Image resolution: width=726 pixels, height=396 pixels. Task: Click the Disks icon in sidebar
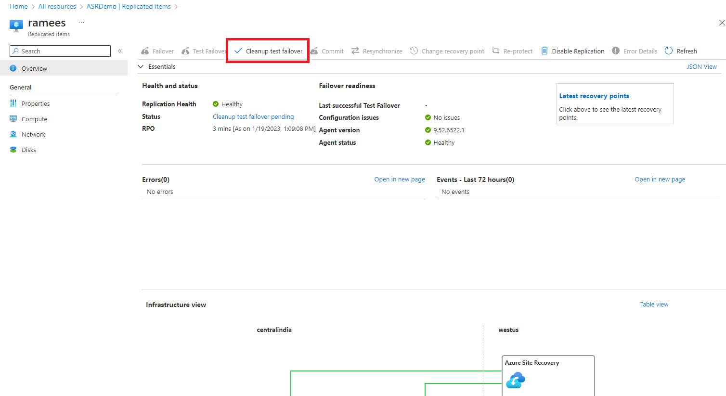[13, 150]
